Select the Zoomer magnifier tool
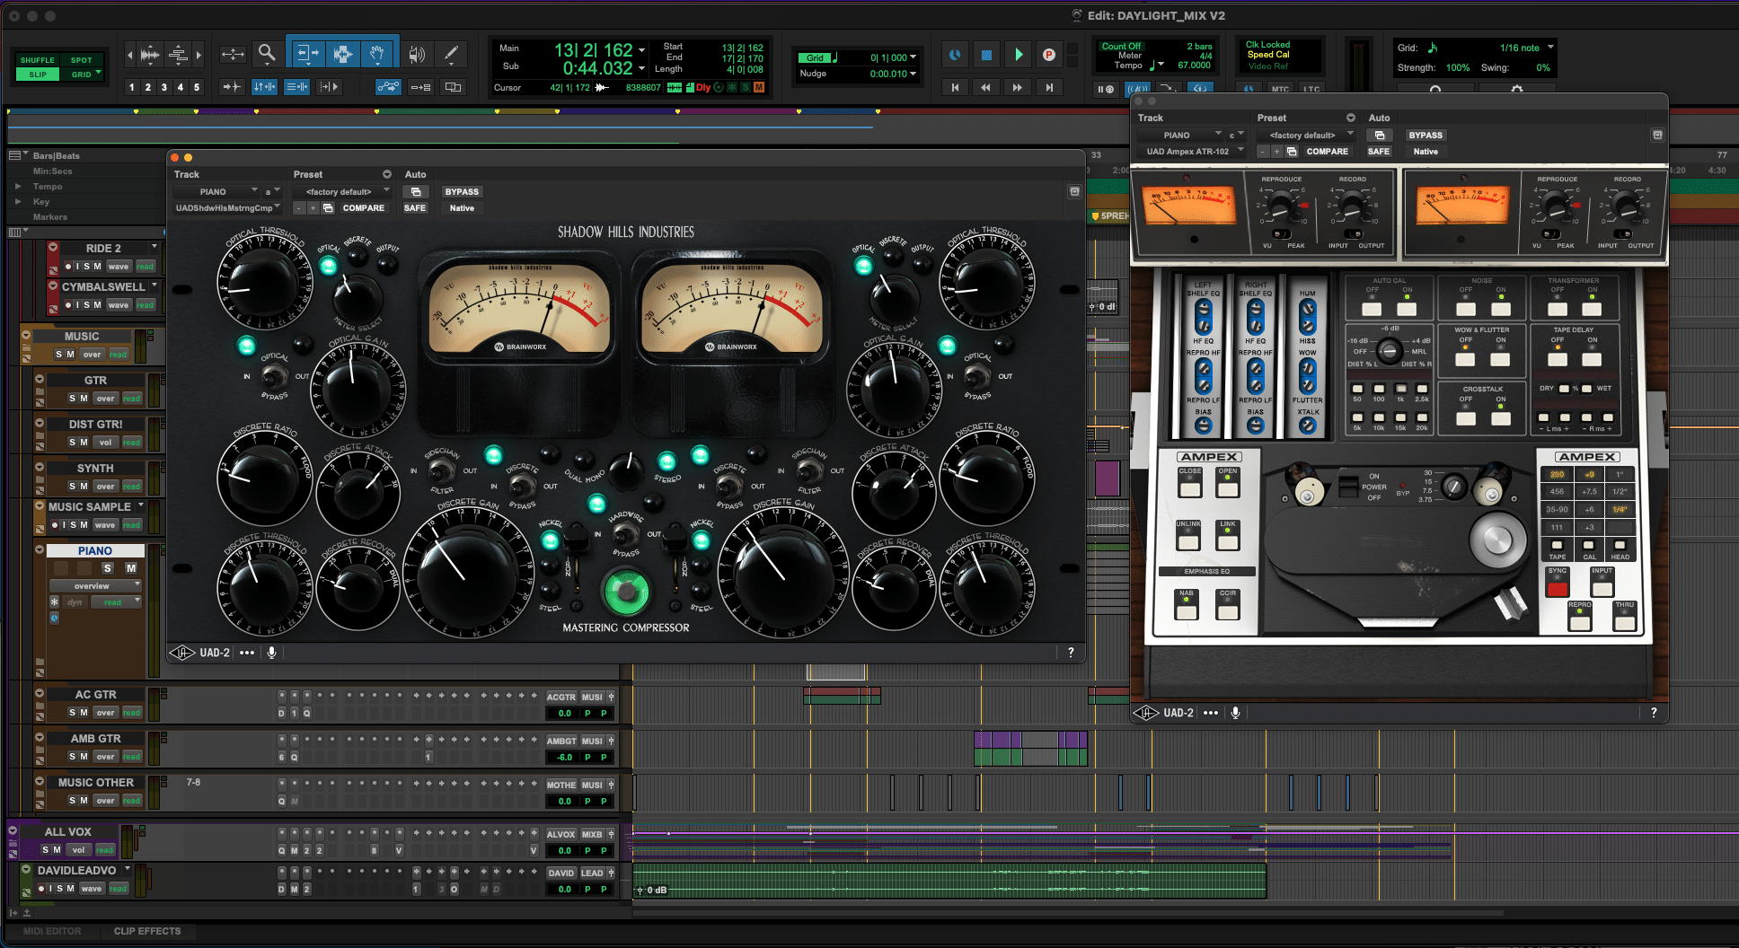The width and height of the screenshot is (1739, 948). tap(267, 54)
